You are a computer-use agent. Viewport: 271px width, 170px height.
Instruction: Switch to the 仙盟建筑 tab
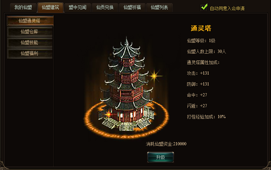(x=50, y=8)
